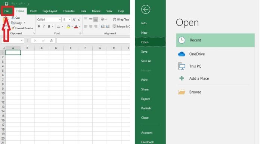Click inside the formula bar
This screenshot has height=144, width=260.
93,40
